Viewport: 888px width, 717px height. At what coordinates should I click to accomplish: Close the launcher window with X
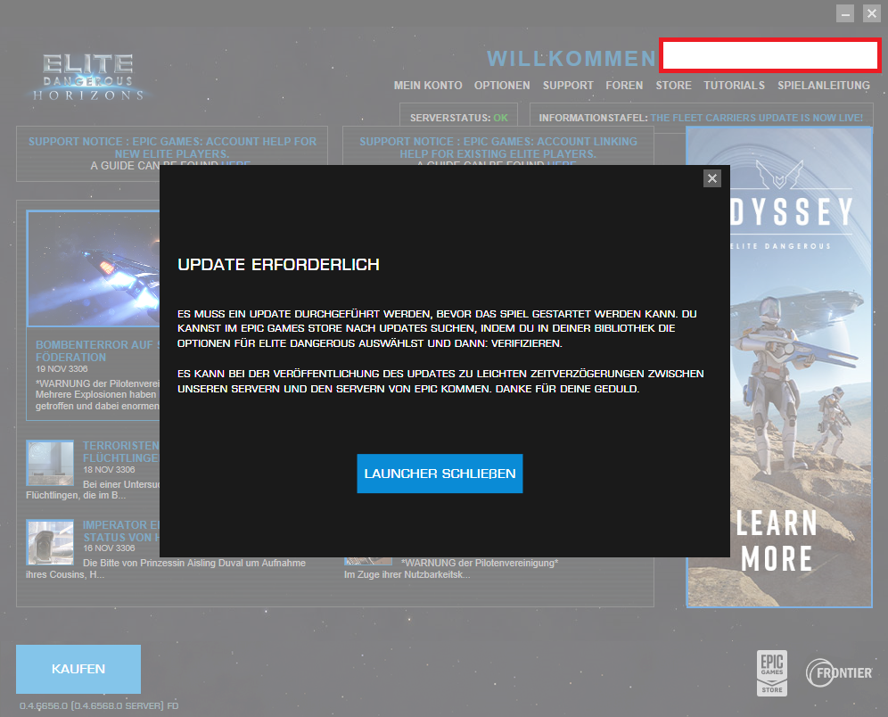tap(872, 13)
